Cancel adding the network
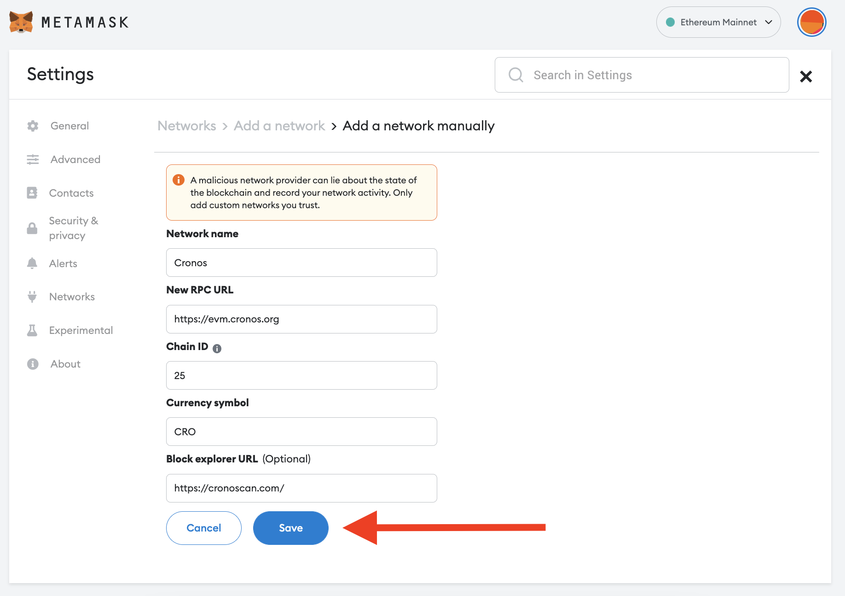 [203, 528]
